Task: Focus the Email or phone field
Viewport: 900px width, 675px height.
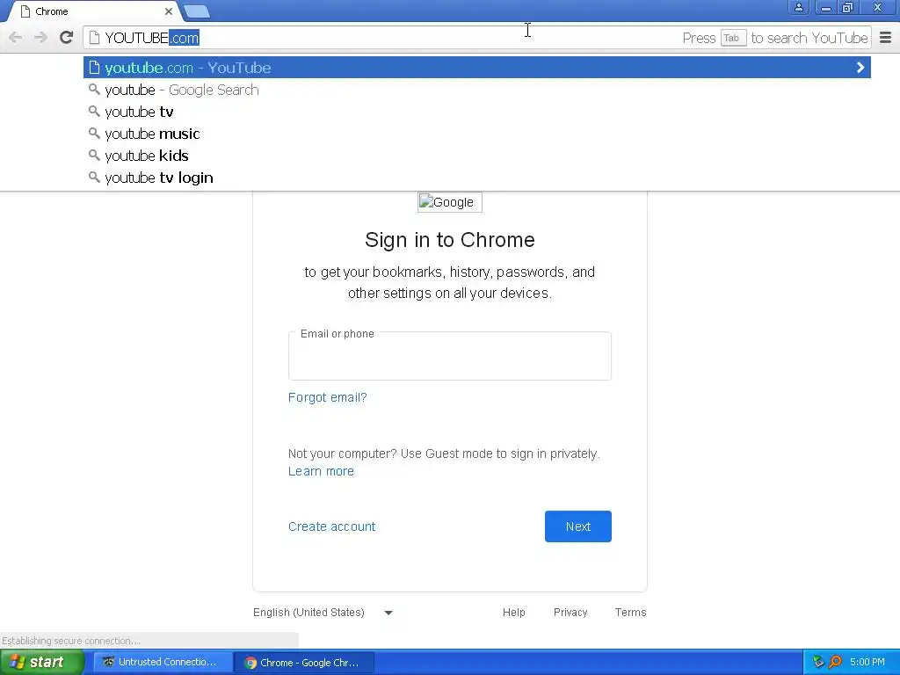Action: 450,356
